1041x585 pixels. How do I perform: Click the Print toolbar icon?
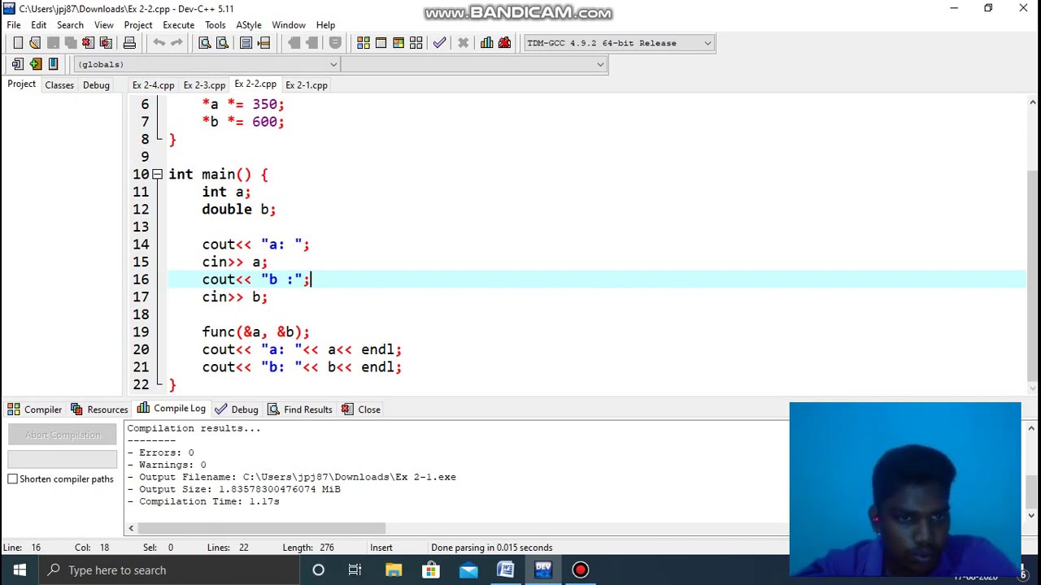[x=129, y=43]
